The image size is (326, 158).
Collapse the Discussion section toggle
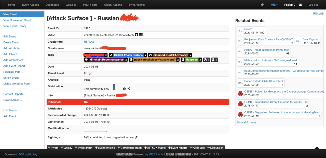click(x=215, y=148)
